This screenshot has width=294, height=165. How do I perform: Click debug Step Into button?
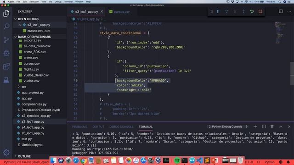click(x=235, y=11)
